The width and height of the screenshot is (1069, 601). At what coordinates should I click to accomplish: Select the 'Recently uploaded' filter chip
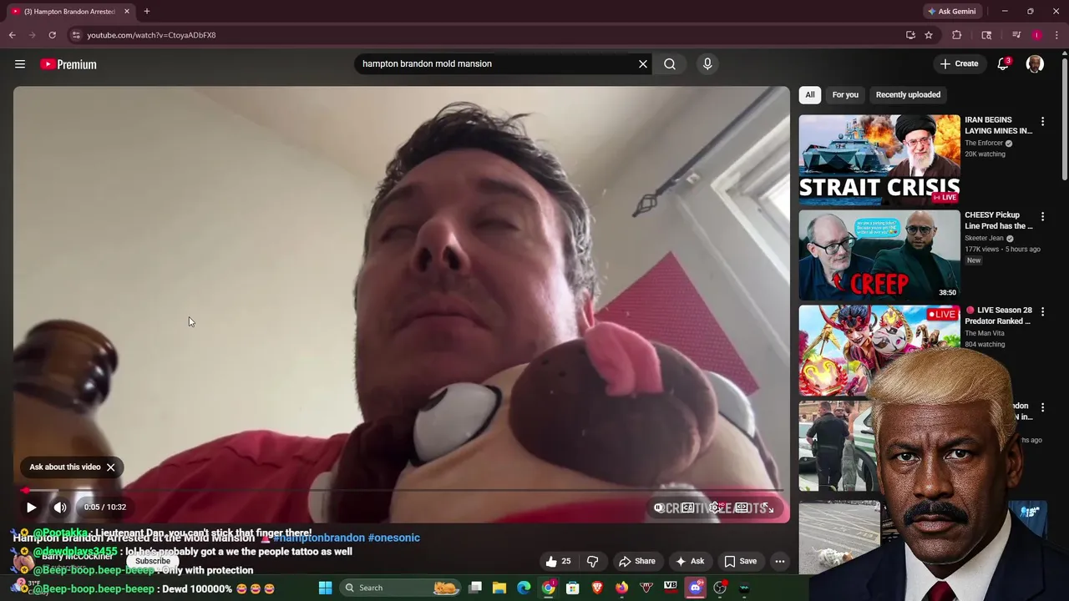pos(908,94)
